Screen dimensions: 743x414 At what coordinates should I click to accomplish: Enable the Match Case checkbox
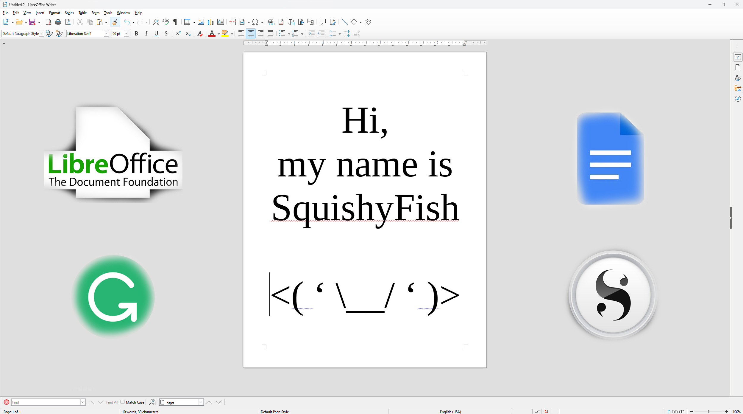pyautogui.click(x=122, y=402)
